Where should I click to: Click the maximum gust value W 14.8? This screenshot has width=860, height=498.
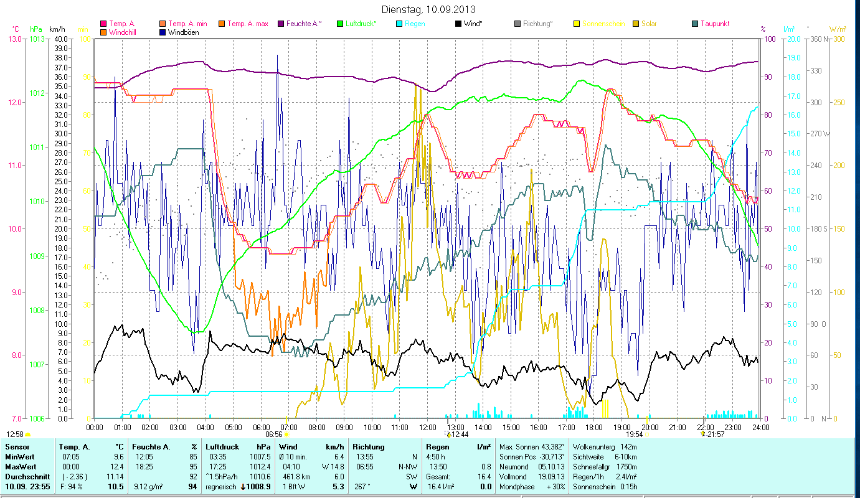[333, 467]
